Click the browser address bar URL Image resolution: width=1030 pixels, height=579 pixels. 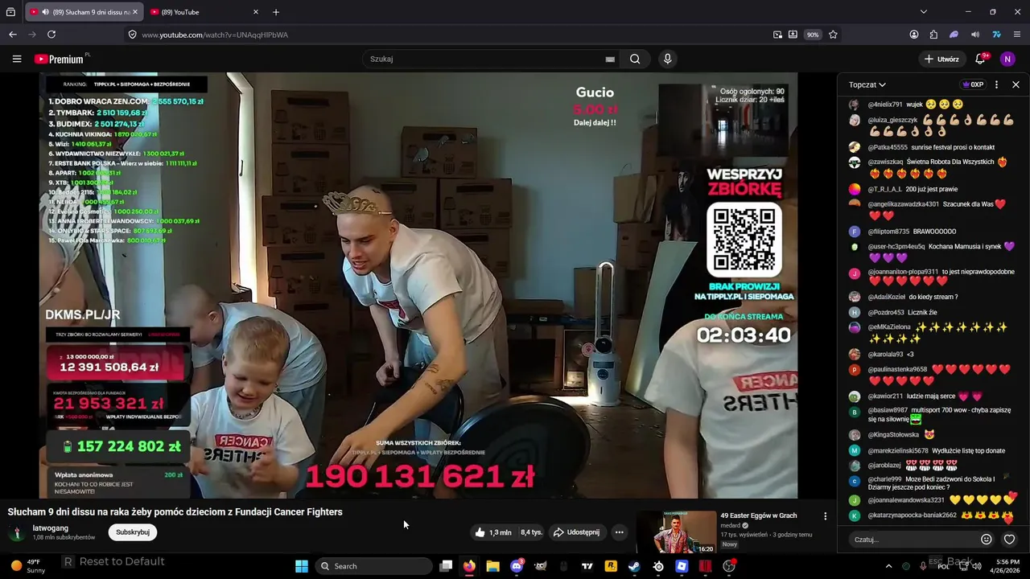(215, 35)
